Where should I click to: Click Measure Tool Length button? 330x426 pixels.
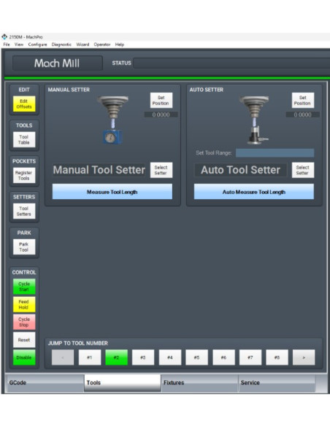[112, 192]
